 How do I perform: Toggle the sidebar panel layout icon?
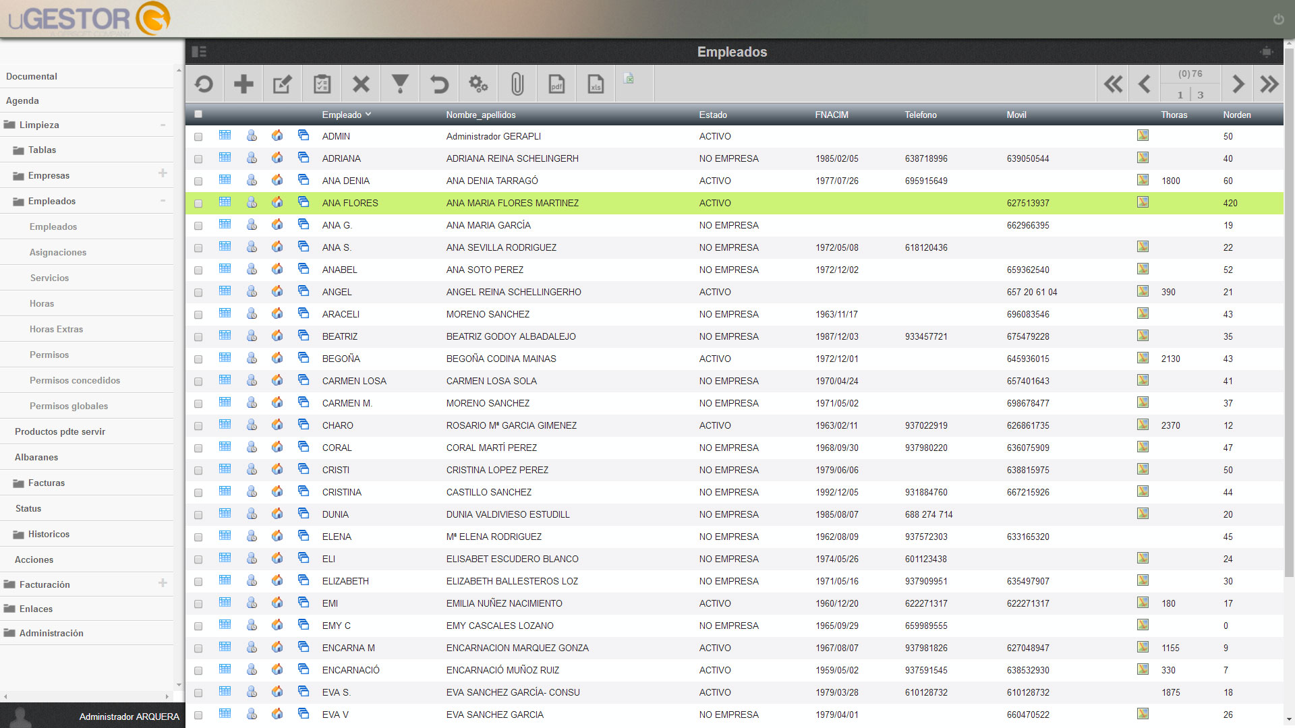click(199, 52)
